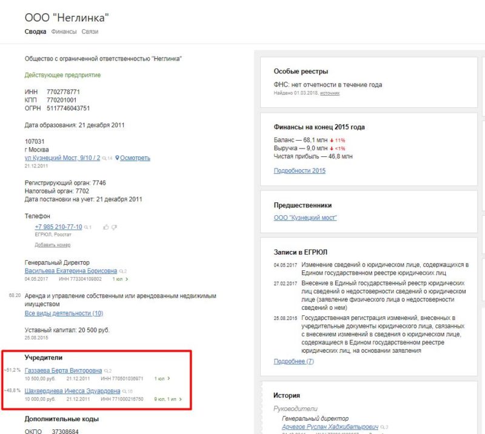
Task: Open Подробности 2015 financial details link
Action: [299, 171]
